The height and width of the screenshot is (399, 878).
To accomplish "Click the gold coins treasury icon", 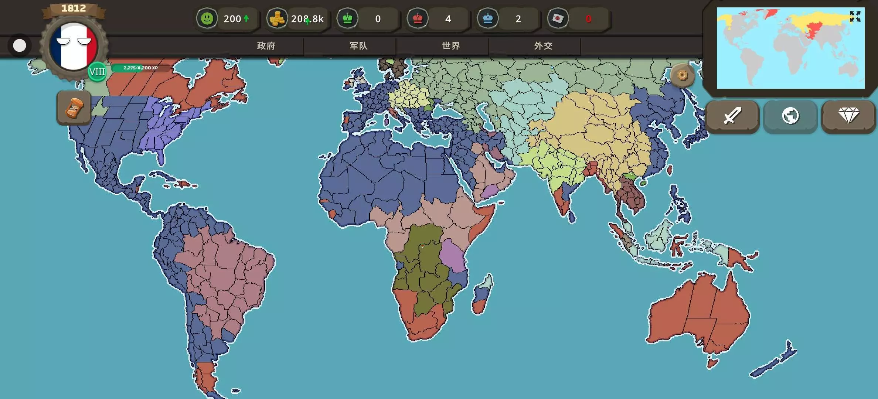I will coord(277,18).
